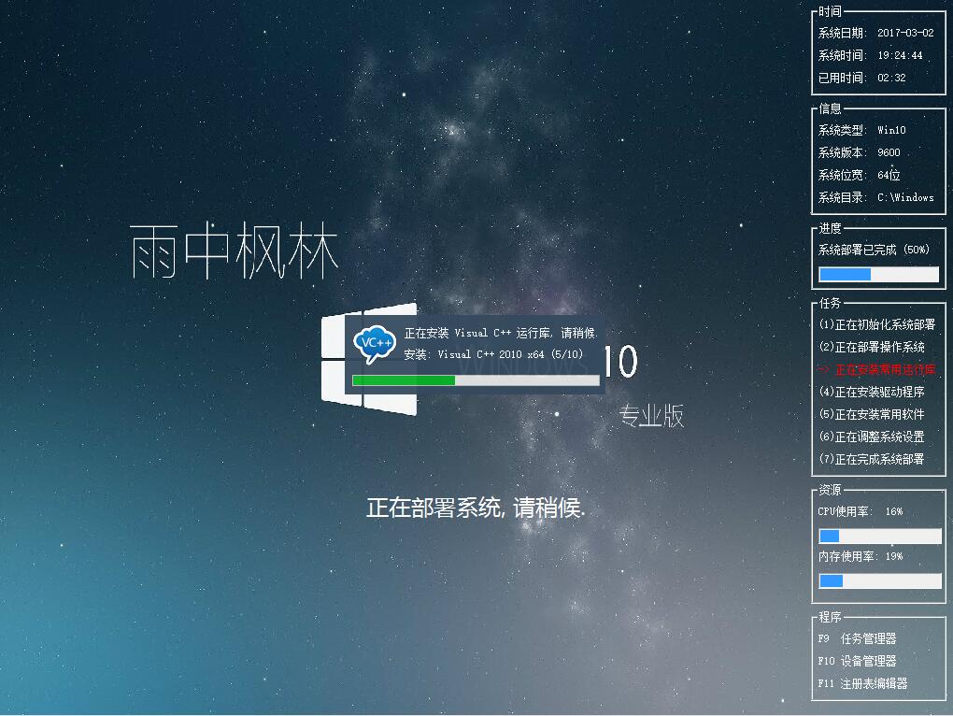Click the 任务 panel header
The height and width of the screenshot is (716, 953).
click(830, 303)
